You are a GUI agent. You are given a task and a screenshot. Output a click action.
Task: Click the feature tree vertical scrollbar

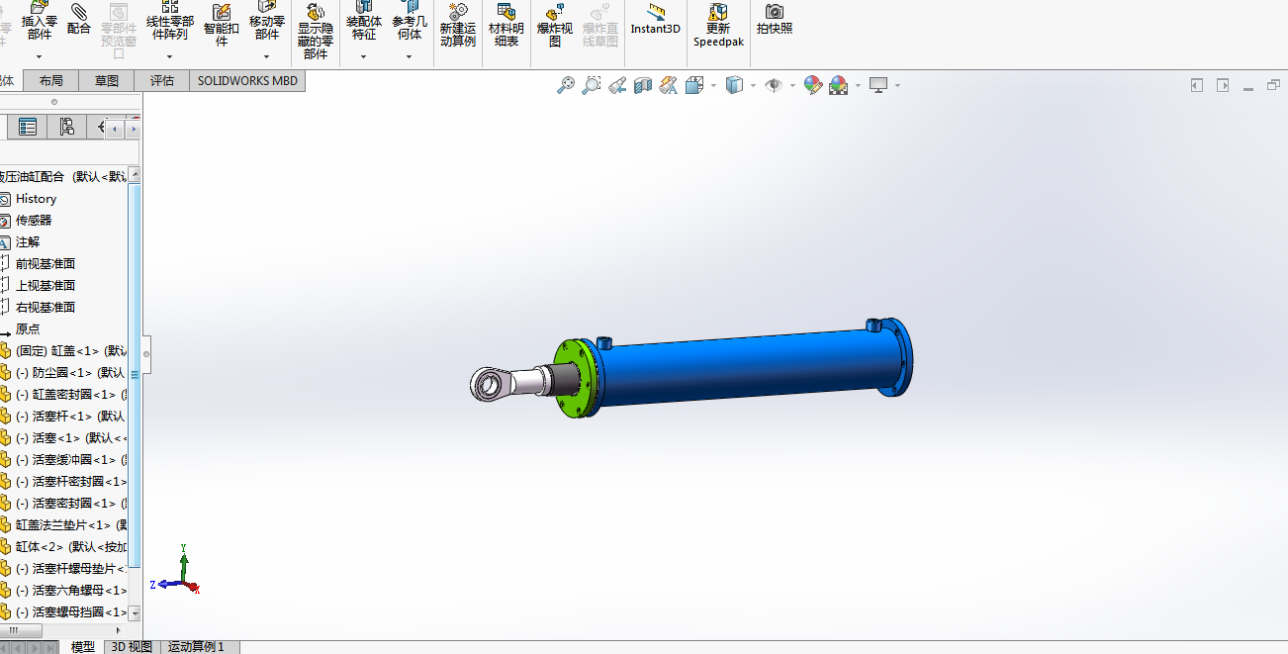pos(136,376)
